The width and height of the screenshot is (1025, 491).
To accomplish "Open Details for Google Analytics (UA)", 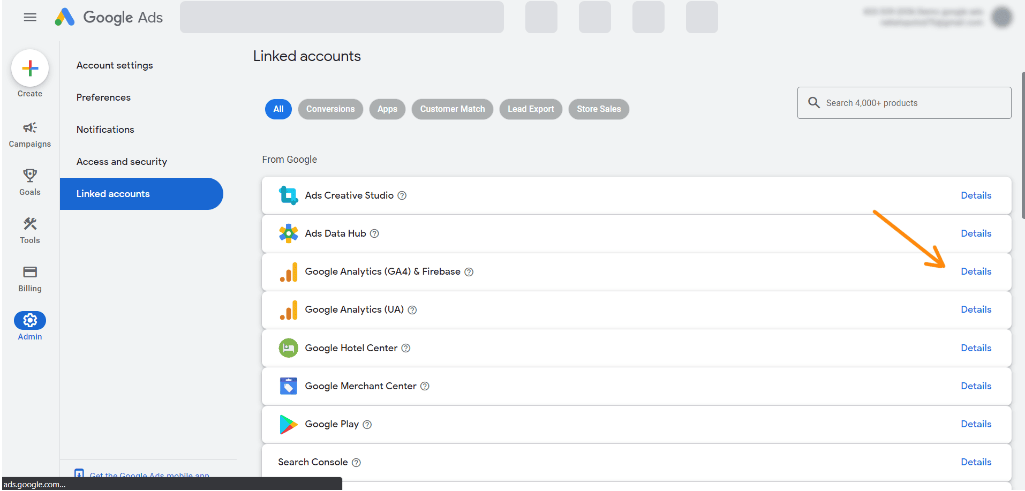I will click(x=976, y=309).
